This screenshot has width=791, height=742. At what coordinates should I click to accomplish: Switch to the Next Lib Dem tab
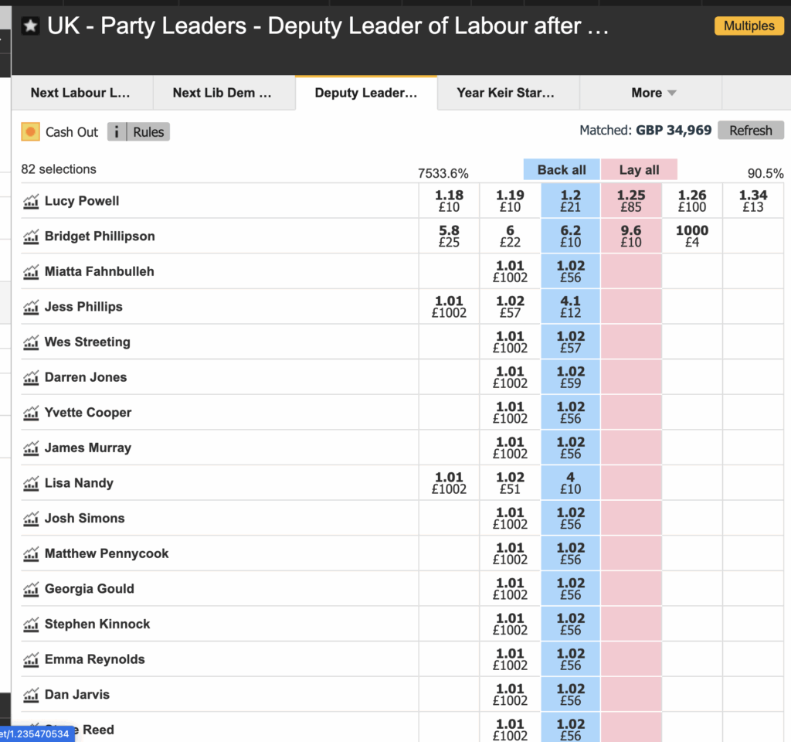(x=222, y=93)
